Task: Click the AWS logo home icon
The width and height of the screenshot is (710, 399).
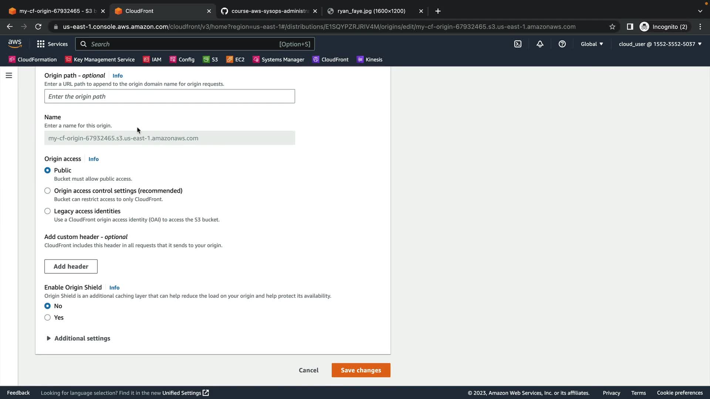Action: (15, 44)
